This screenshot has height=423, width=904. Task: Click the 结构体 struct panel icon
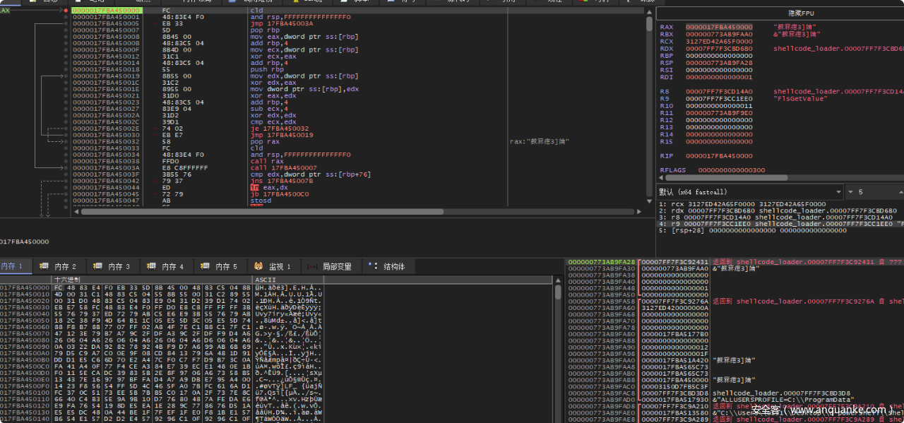click(373, 266)
